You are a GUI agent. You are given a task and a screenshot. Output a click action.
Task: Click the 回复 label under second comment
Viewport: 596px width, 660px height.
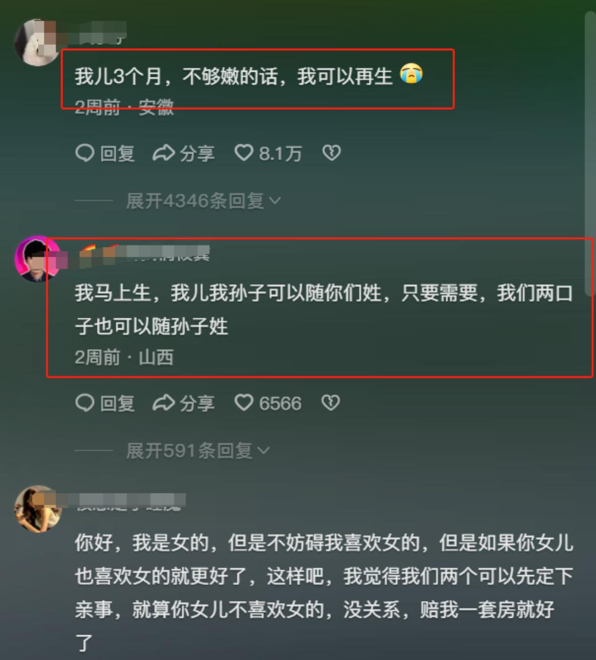coord(117,404)
